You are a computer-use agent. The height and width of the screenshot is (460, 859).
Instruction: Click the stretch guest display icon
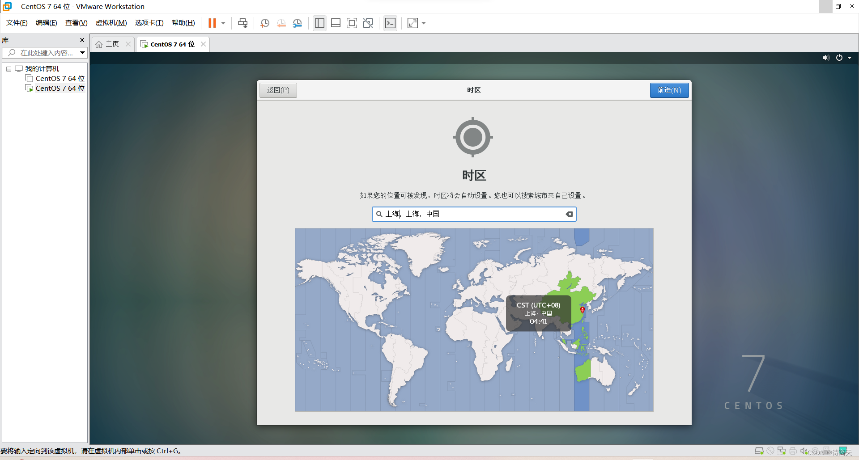412,23
